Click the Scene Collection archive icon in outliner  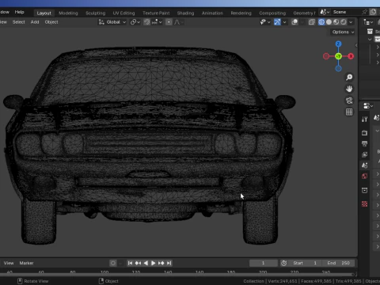pyautogui.click(x=370, y=32)
